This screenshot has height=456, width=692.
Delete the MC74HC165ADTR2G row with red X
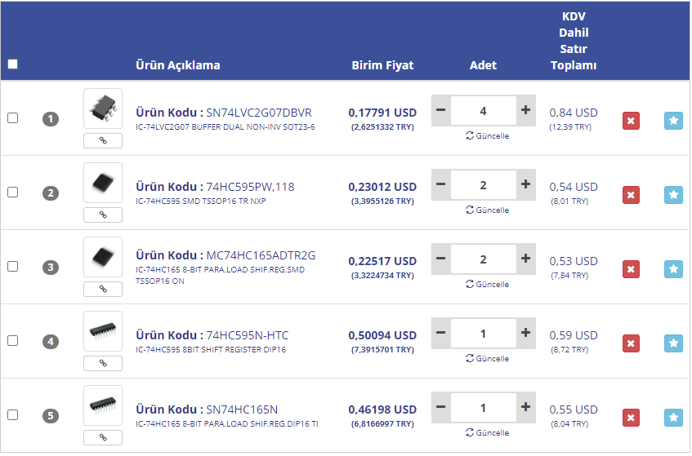click(x=631, y=269)
